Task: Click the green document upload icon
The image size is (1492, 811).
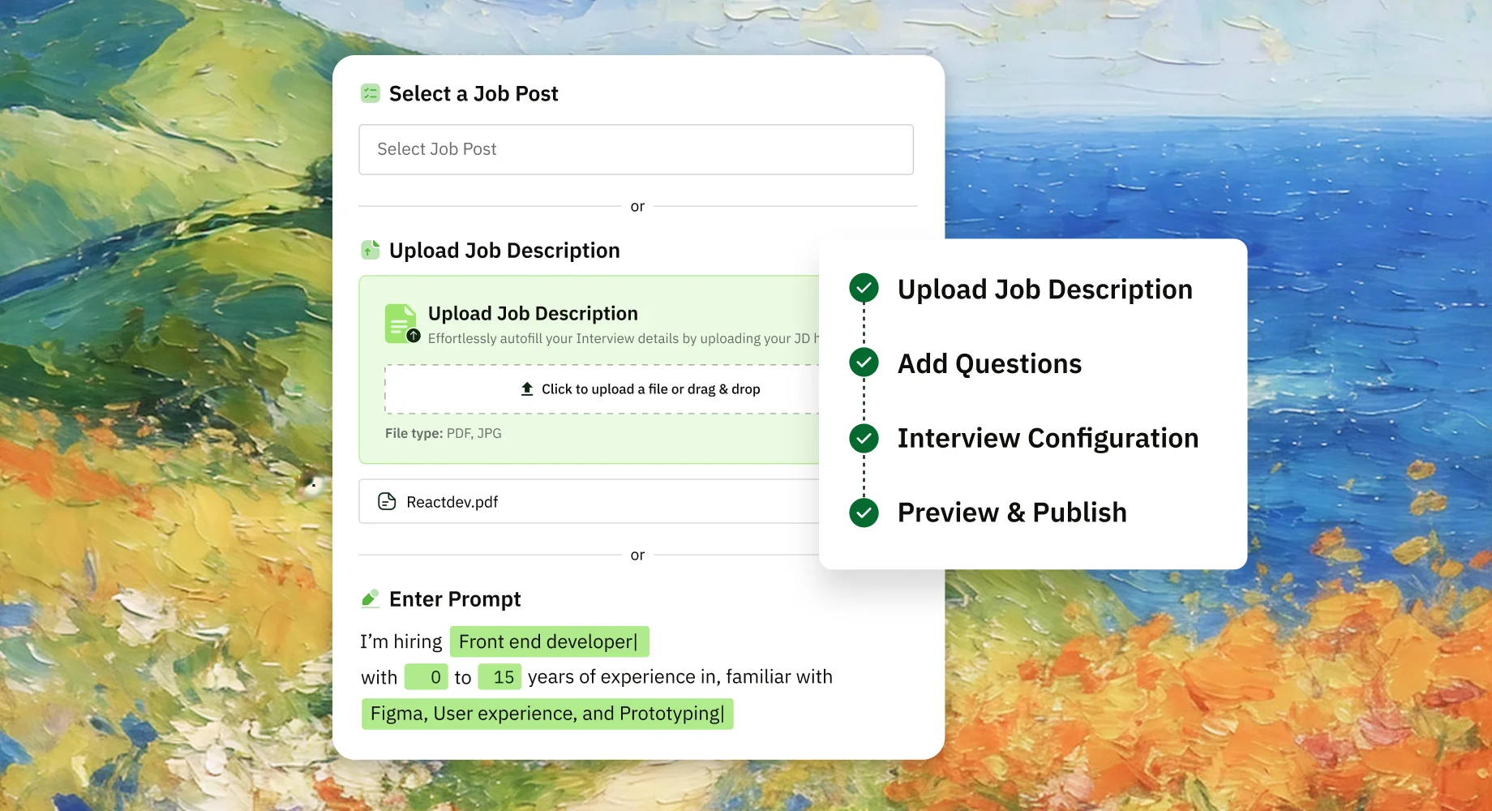Action: point(402,324)
